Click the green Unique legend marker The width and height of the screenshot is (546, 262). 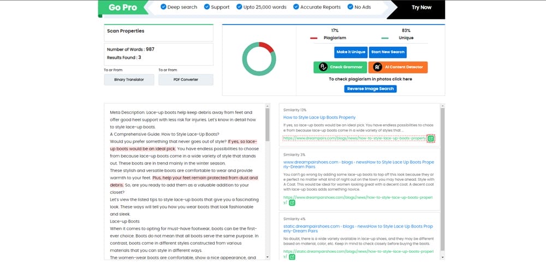(385, 38)
